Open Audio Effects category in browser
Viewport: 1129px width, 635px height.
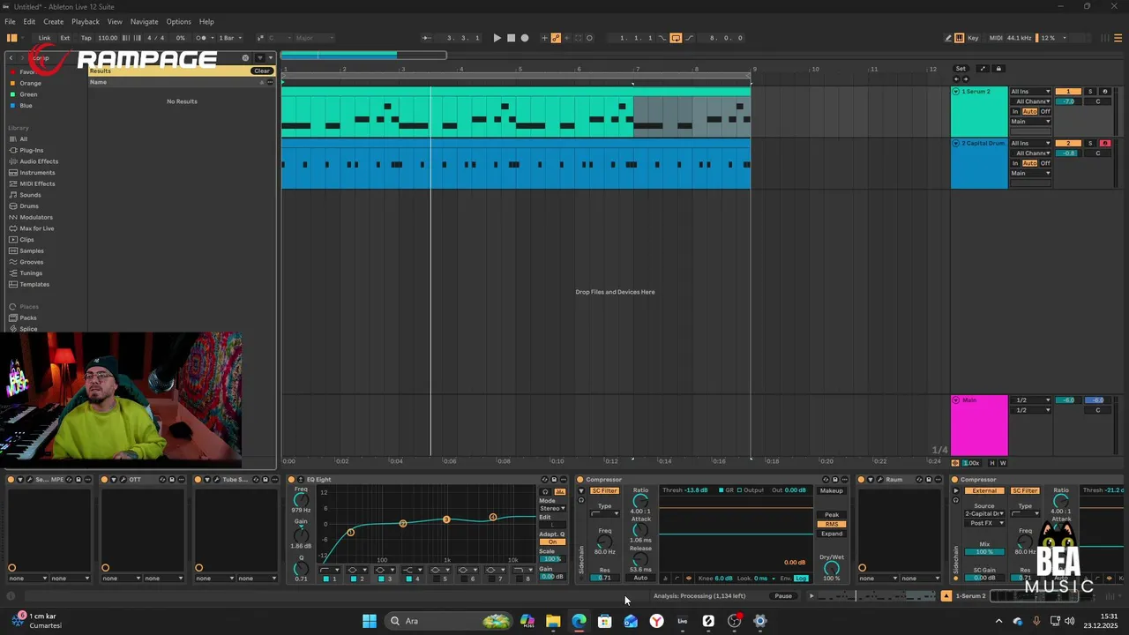click(39, 161)
